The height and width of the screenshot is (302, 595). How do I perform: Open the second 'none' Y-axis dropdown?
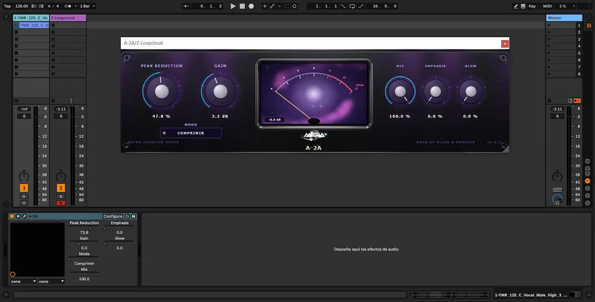[51, 282]
